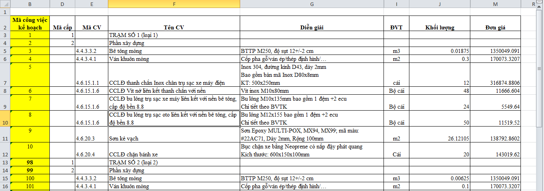Select column E header
This screenshot has height=191, width=544.
click(x=92, y=4)
